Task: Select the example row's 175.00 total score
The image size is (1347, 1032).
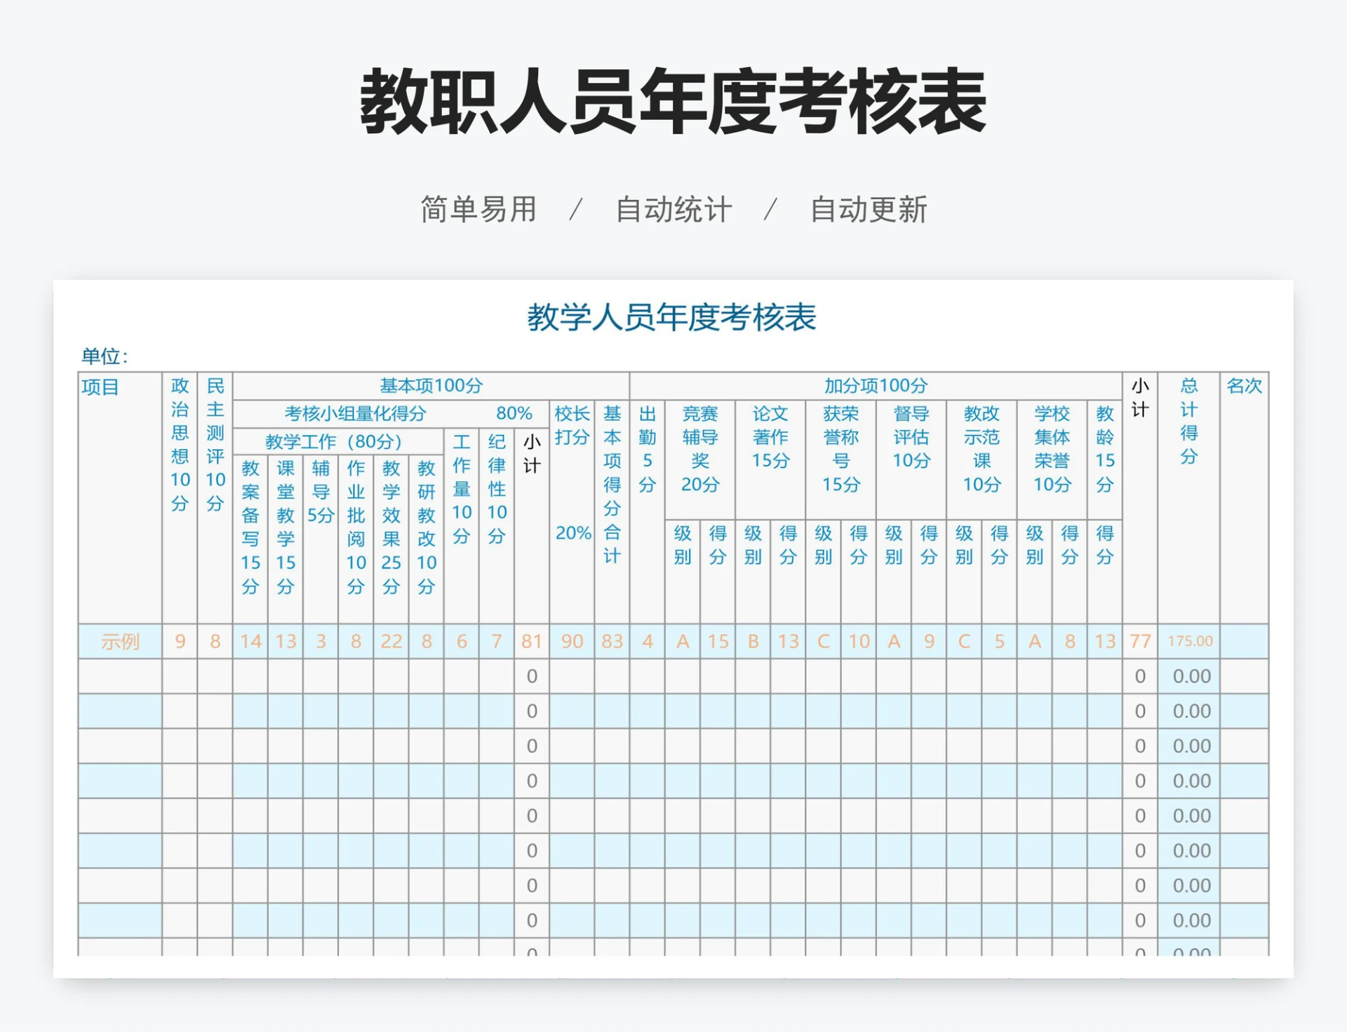Action: pos(1188,641)
